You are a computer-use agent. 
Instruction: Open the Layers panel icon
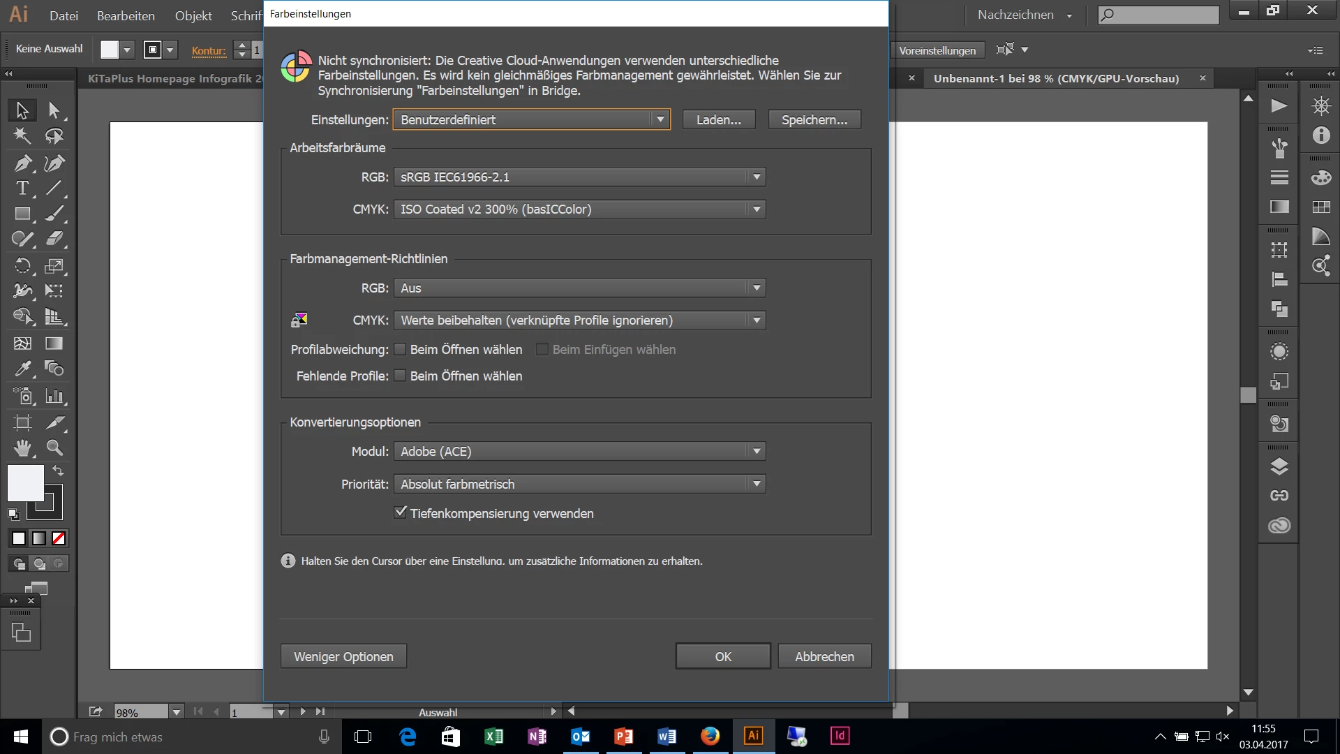coord(1279,466)
